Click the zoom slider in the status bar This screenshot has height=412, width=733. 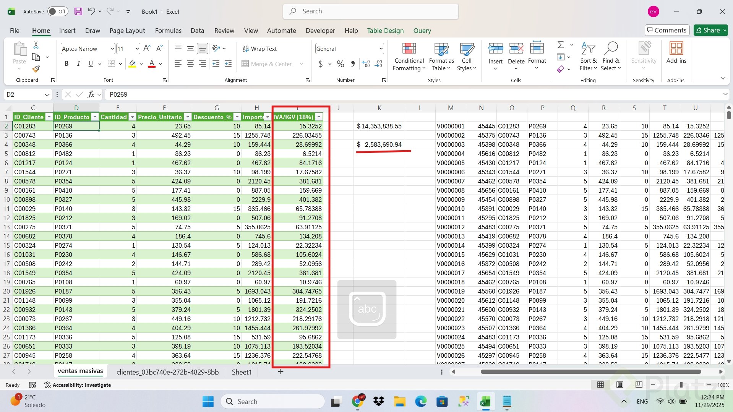681,385
